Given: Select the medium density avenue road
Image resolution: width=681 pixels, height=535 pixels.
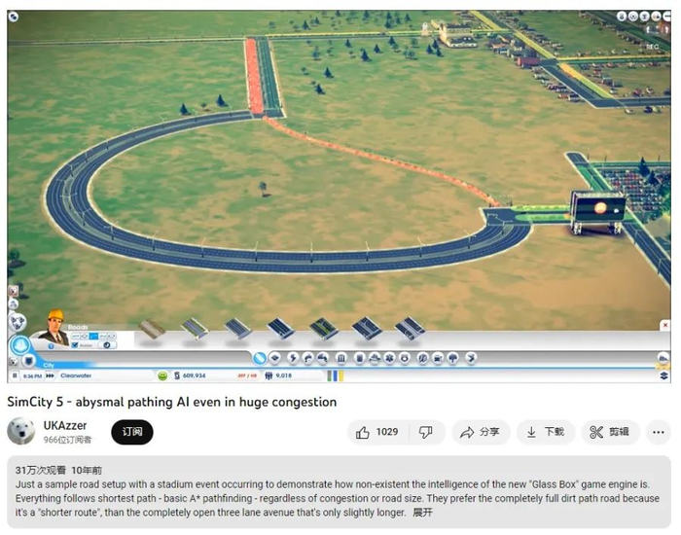Looking at the screenshot, I should point(324,329).
